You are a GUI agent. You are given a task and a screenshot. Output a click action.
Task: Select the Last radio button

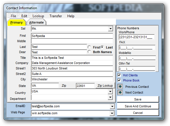102,47
